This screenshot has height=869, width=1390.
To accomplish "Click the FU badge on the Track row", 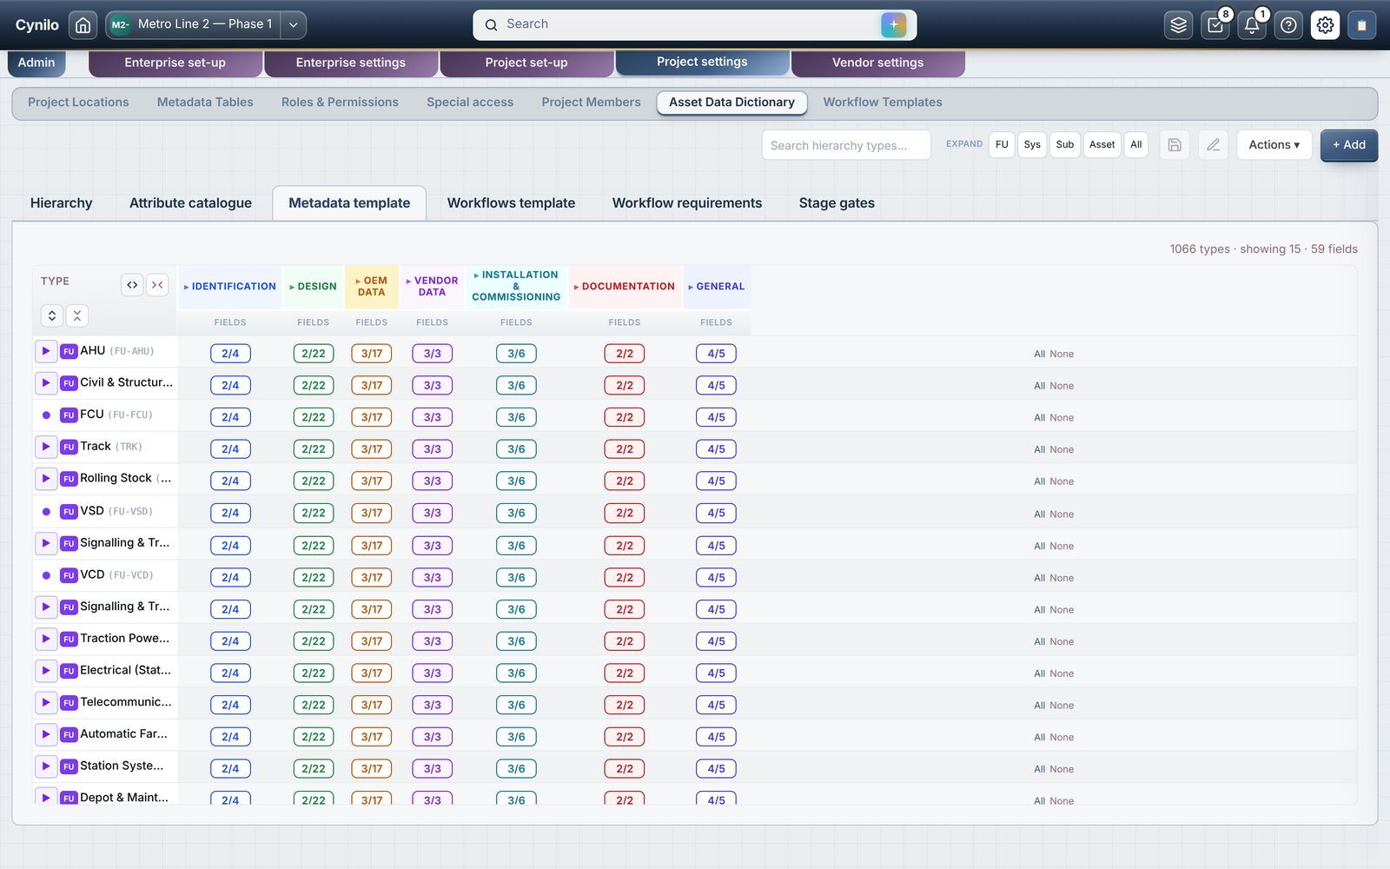I will pyautogui.click(x=69, y=447).
